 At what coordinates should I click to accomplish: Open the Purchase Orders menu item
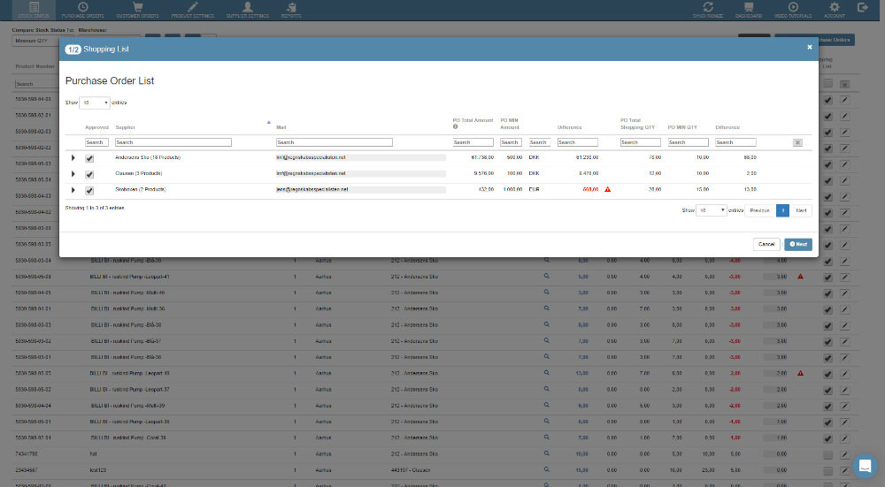click(82, 10)
